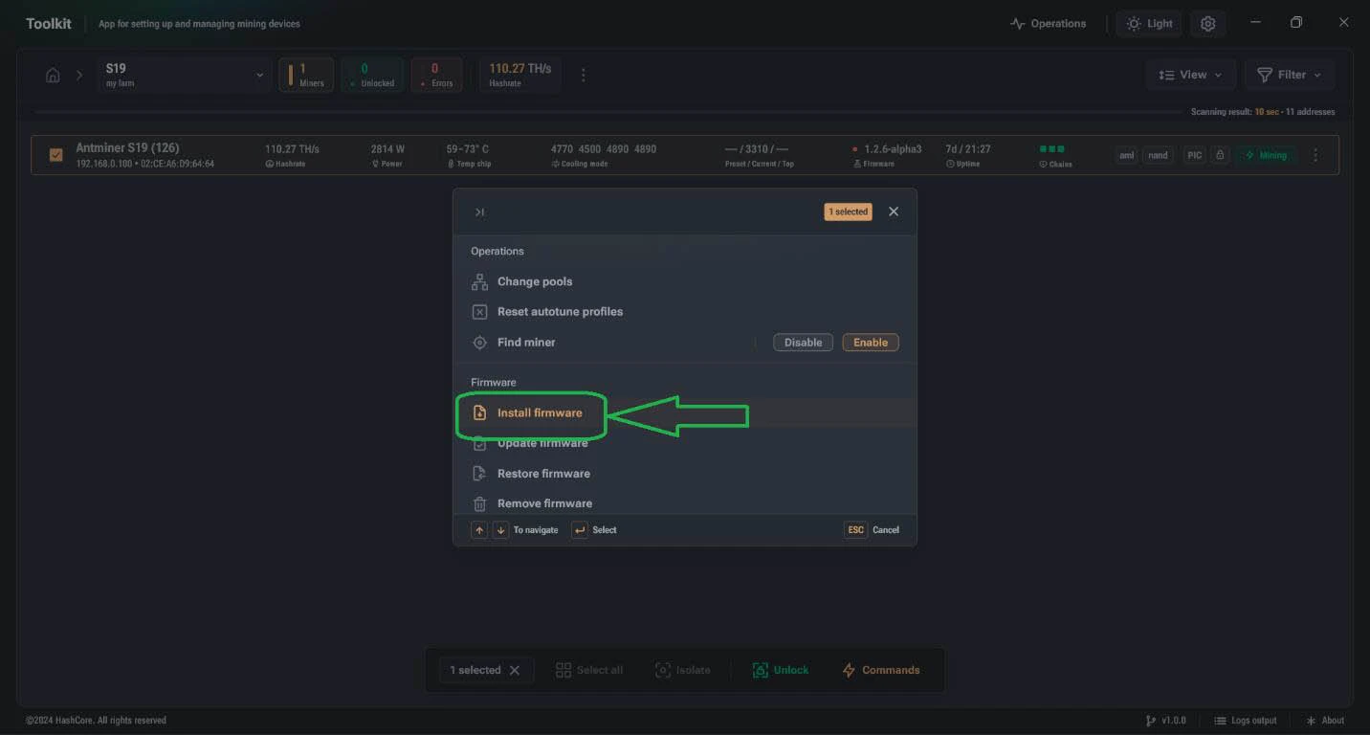Open Commands in bottom bar
The height and width of the screenshot is (735, 1370).
click(881, 670)
